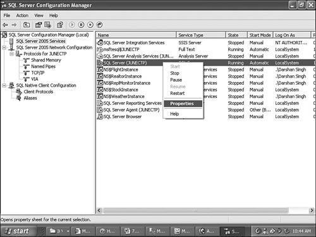Click the msftesql$JUNECTP service icon
Viewport: 316px width, 237px height.
[x=100, y=49]
